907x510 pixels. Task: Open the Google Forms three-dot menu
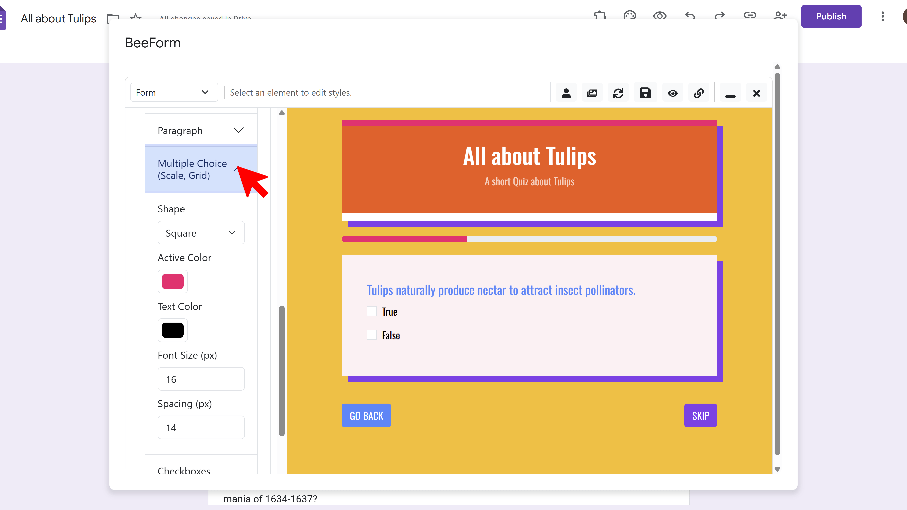pos(883,16)
